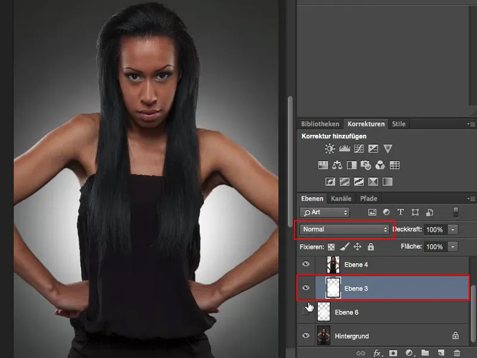Toggle lock image pixels brush
The image size is (477, 358).
click(x=345, y=246)
